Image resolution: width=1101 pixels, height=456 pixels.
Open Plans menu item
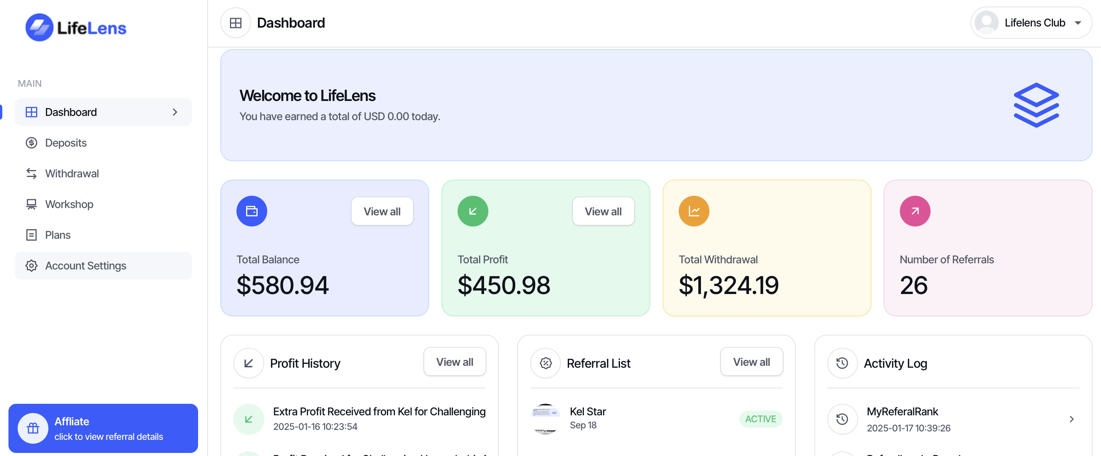click(x=103, y=235)
